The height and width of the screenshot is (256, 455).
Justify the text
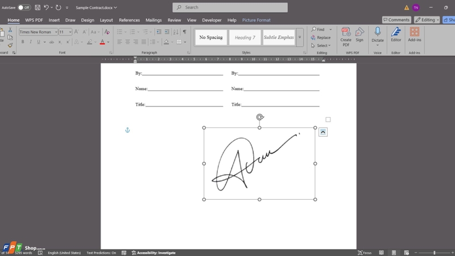click(x=144, y=42)
